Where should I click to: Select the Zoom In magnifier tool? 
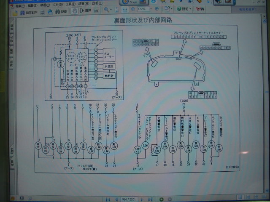(x=106, y=10)
